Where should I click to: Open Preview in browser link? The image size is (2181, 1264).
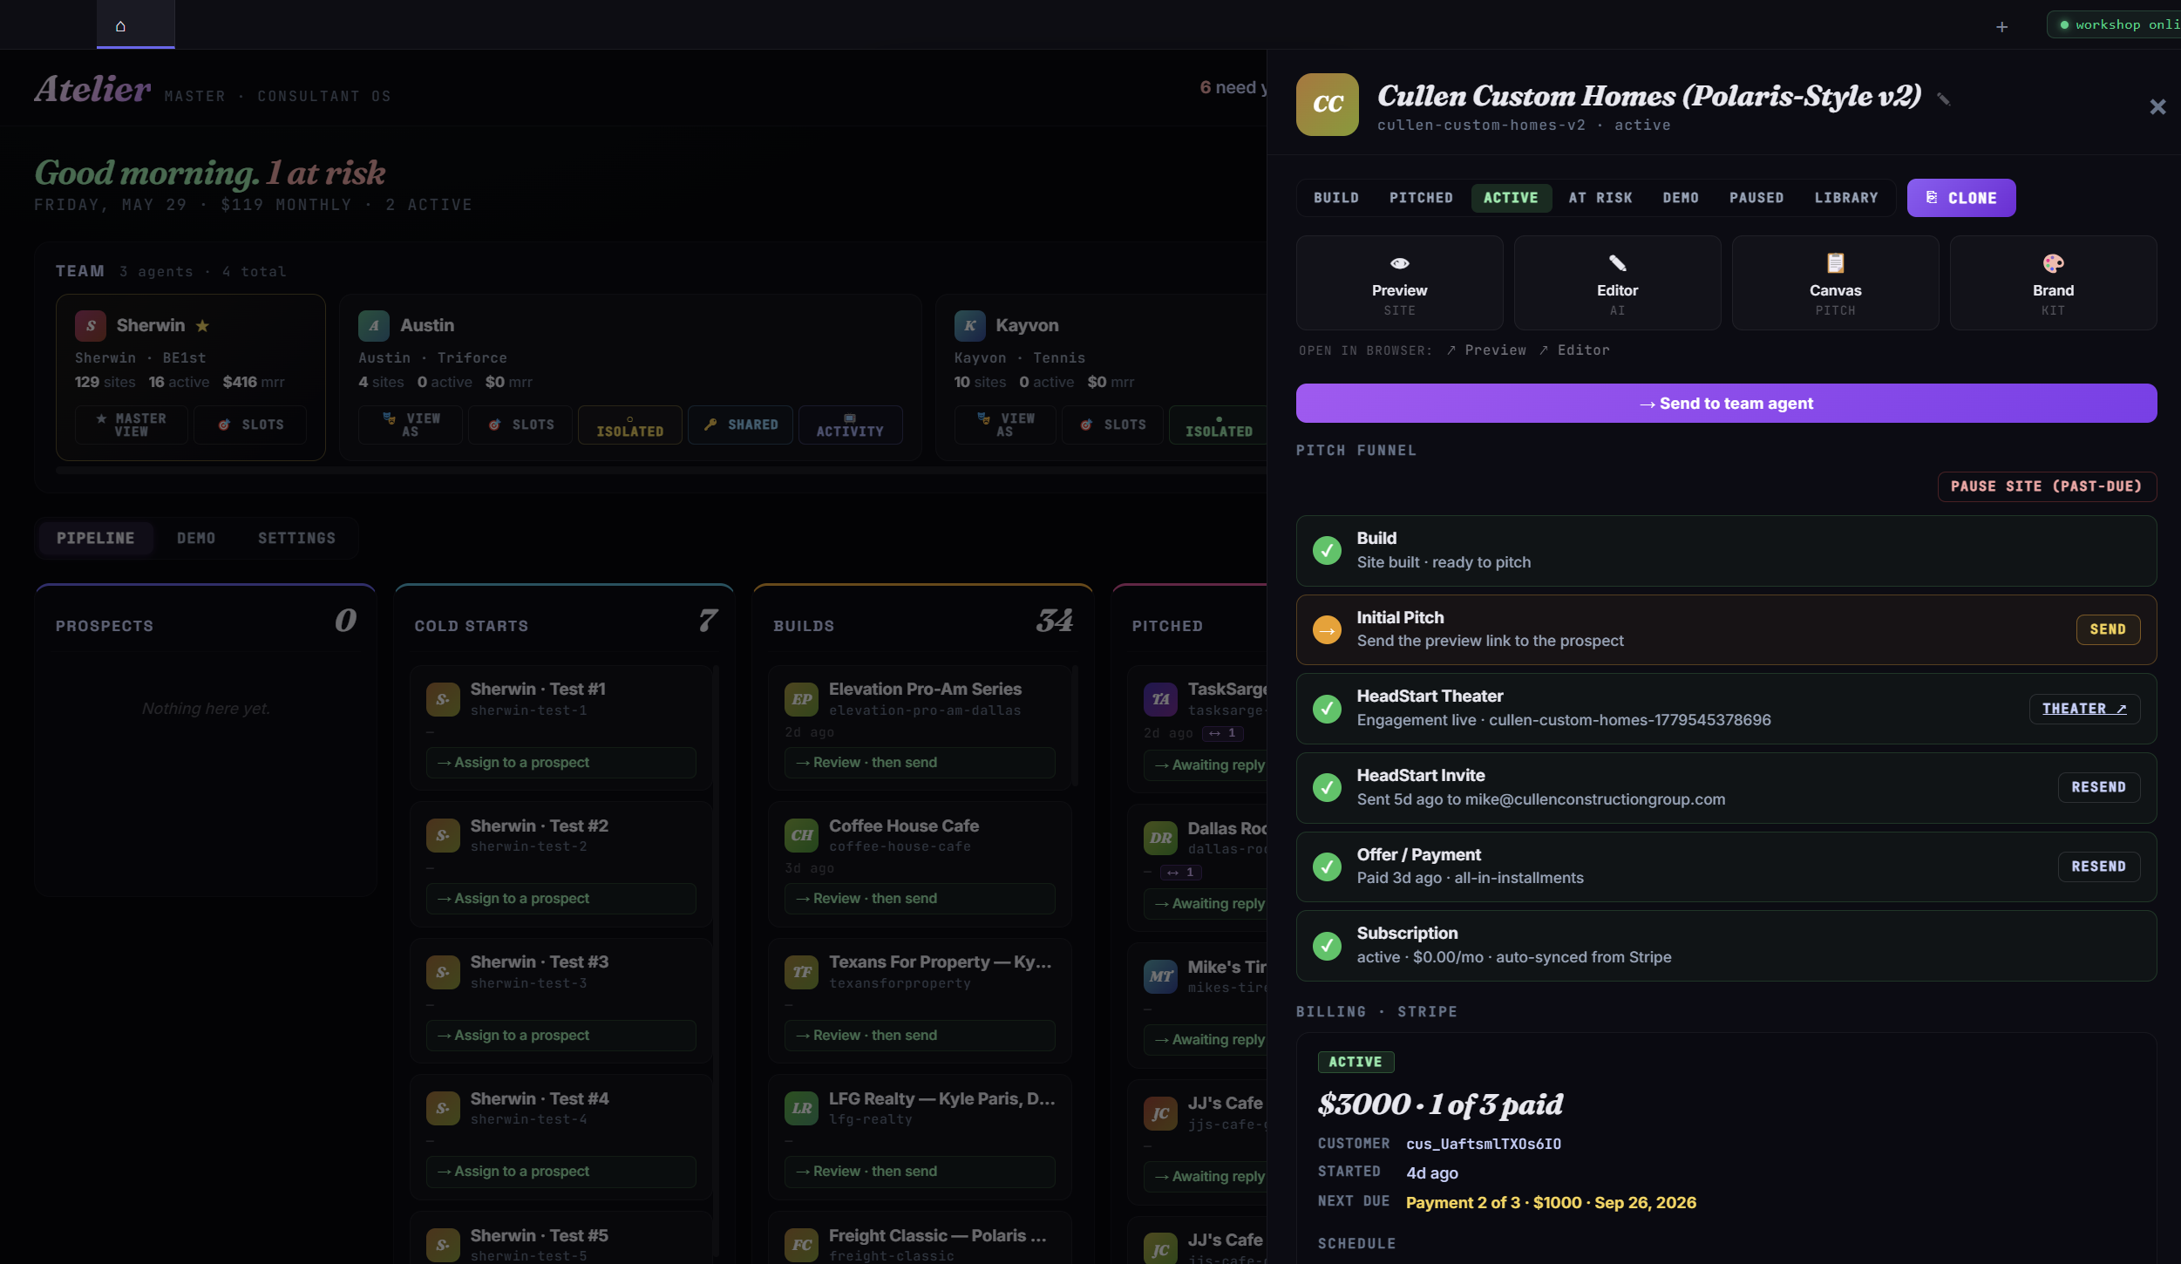[1486, 350]
